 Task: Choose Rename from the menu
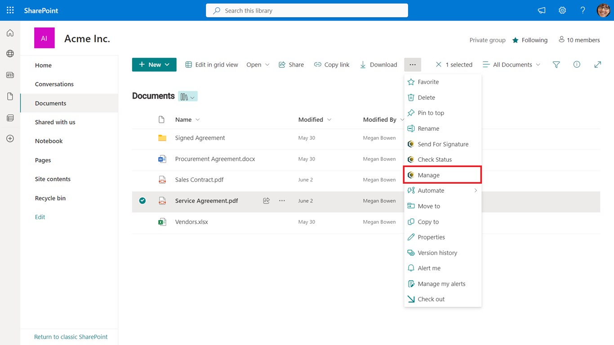[443, 128]
